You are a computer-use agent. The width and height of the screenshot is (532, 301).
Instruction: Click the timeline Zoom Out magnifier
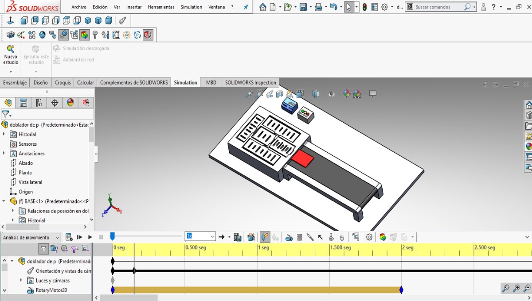[x=527, y=289]
